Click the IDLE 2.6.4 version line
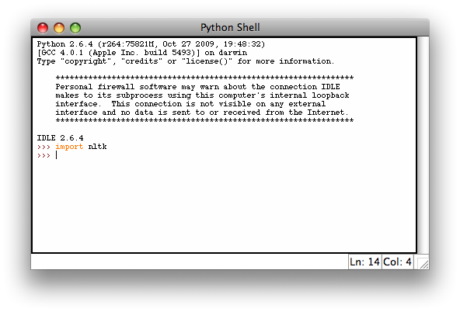The height and width of the screenshot is (312, 460). point(60,137)
